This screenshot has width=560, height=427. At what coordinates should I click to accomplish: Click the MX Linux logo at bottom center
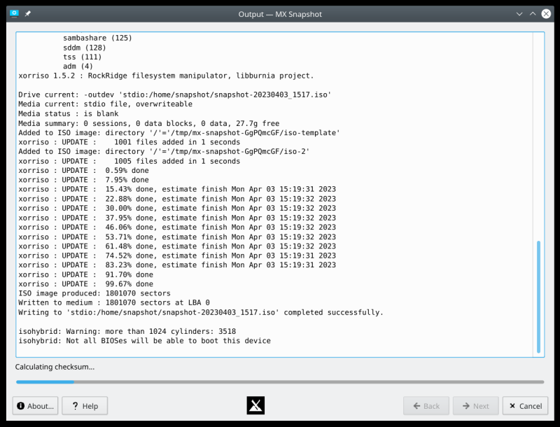click(x=255, y=405)
